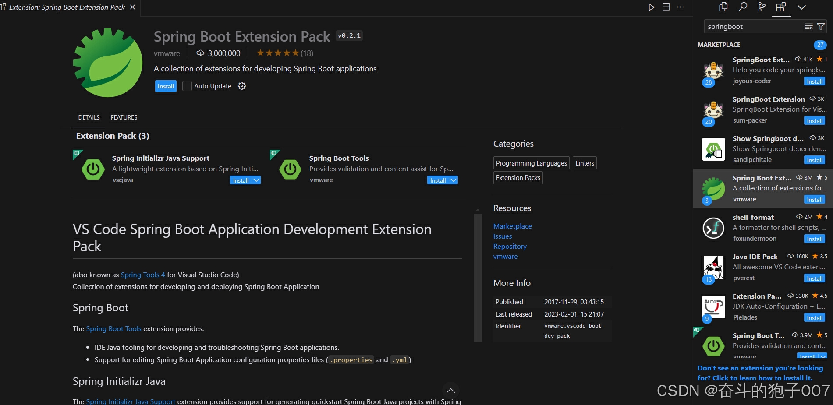The image size is (833, 405).
Task: Follow the Spring Tools 4 link
Action: pos(143,275)
